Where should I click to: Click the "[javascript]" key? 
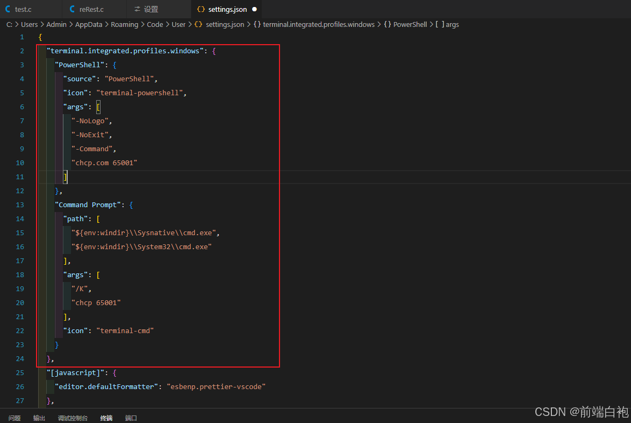click(x=75, y=372)
